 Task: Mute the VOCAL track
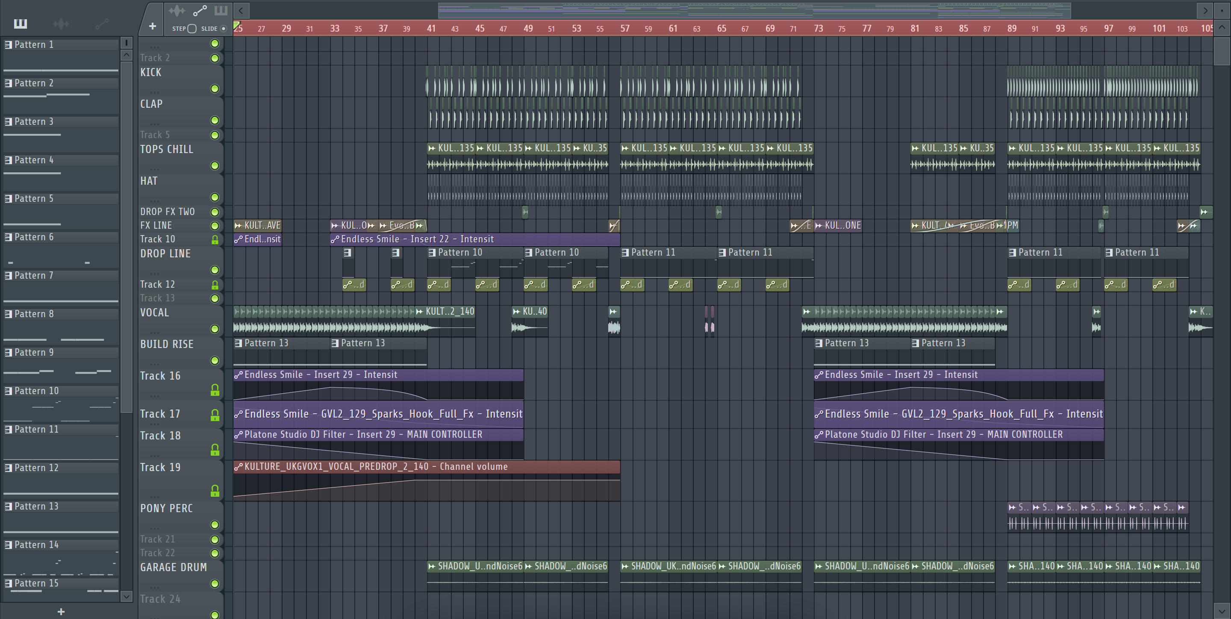[x=215, y=329]
